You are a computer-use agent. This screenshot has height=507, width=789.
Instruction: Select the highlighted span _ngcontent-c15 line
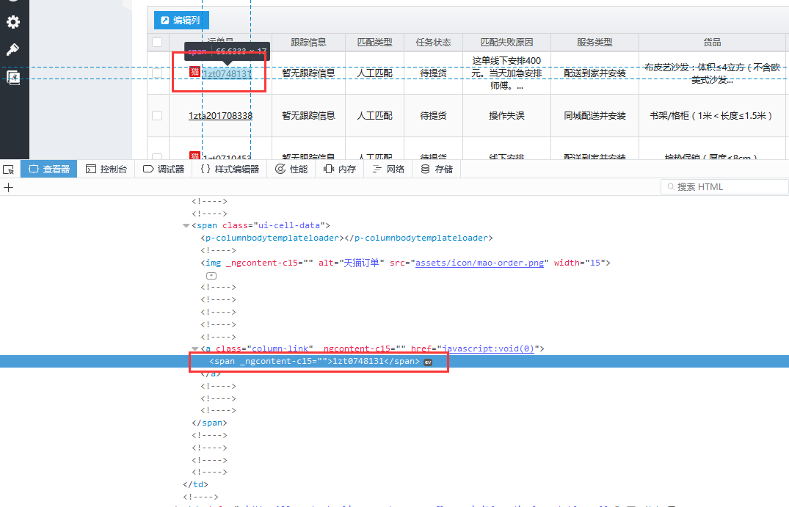(x=395, y=361)
